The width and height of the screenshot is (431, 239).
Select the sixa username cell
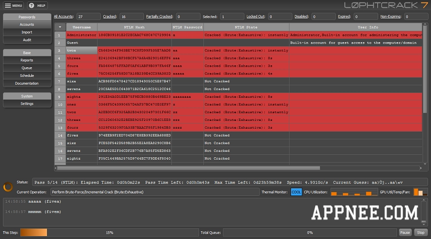(x=82, y=81)
